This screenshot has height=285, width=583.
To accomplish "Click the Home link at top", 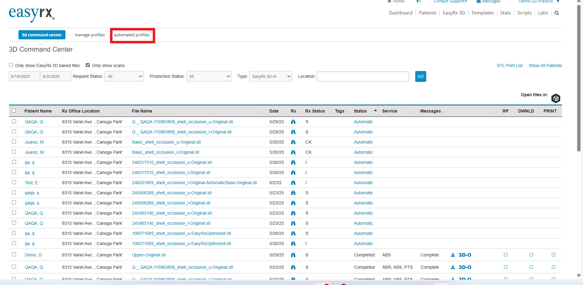I will (396, 2).
